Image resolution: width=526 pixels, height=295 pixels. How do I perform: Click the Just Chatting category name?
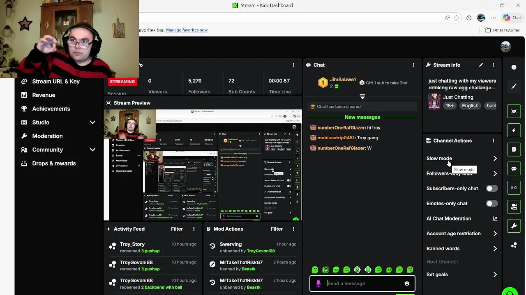tap(458, 98)
